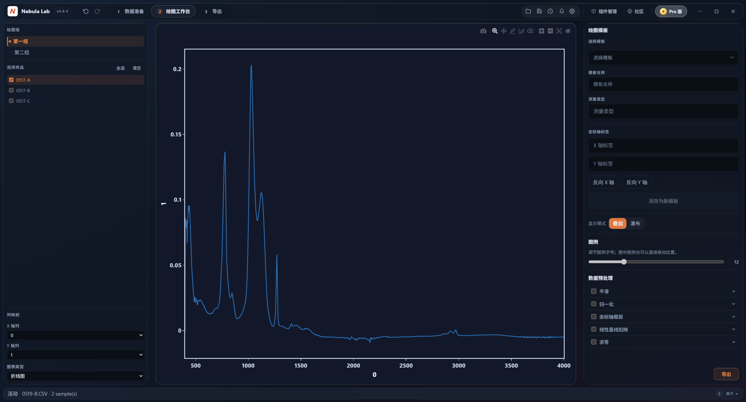Screen dimensions: 746x402
Task: Select the box zoom magnifier tool
Action: pyautogui.click(x=495, y=31)
